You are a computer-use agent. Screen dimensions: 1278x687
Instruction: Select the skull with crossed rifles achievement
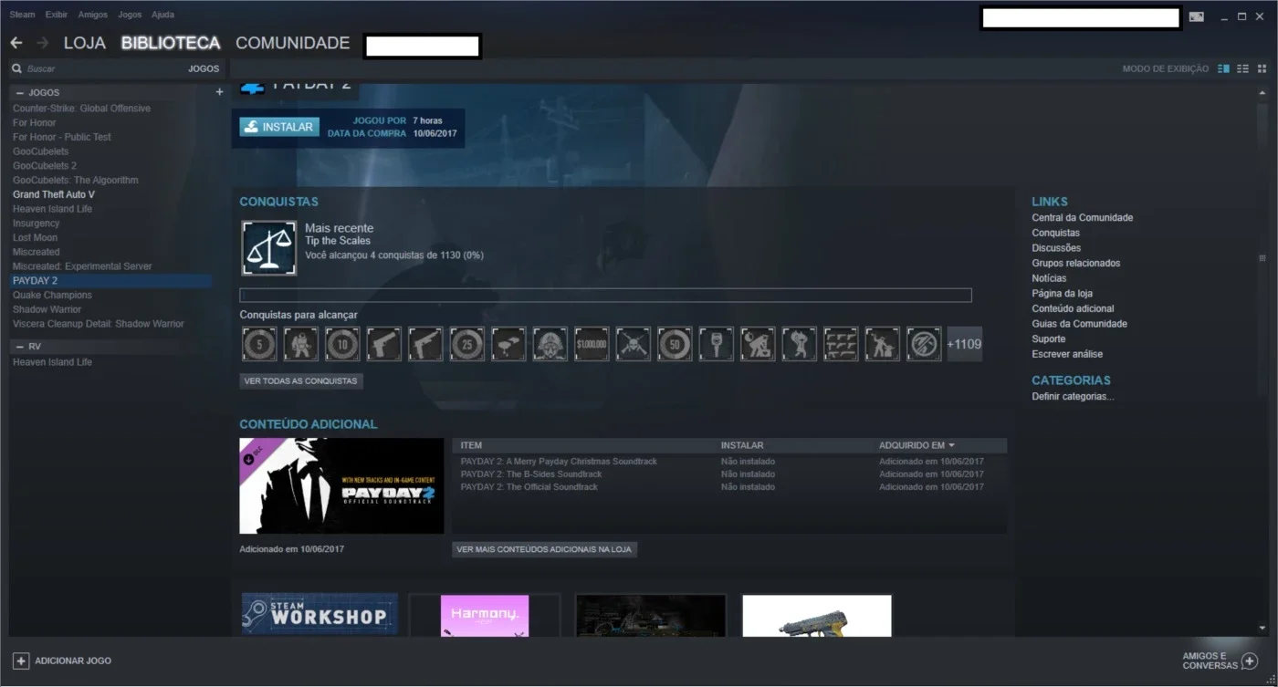[634, 344]
